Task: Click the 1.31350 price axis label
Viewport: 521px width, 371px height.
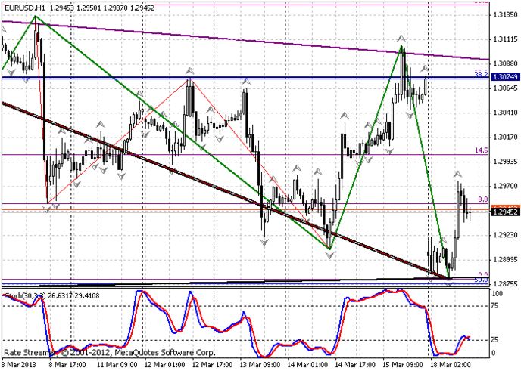Action: 504,15
